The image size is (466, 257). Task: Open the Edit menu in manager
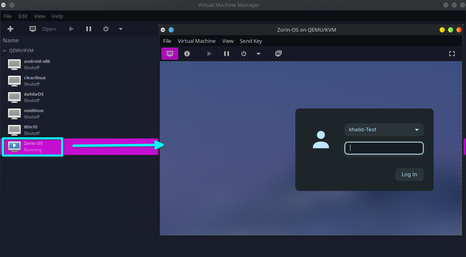[23, 16]
